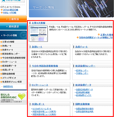Open the 経済指標の解説 sub-link
This screenshot has height=117, width=114.
[x=83, y=92]
